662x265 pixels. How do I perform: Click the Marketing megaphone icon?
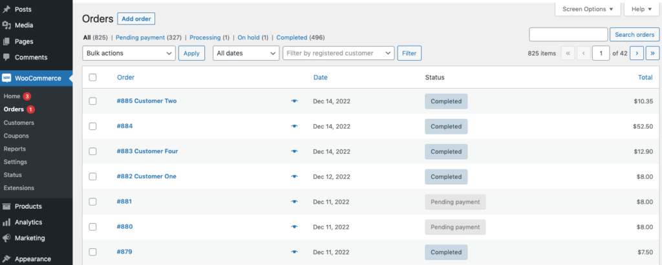tap(6, 238)
